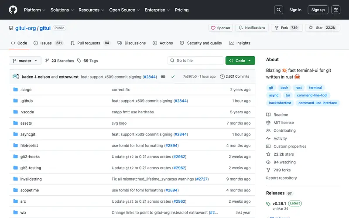Open the .vscode folder
349x218 pixels.
[27, 112]
